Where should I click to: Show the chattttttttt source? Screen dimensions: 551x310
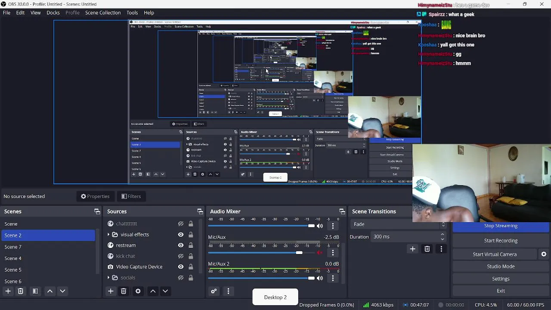(x=181, y=224)
